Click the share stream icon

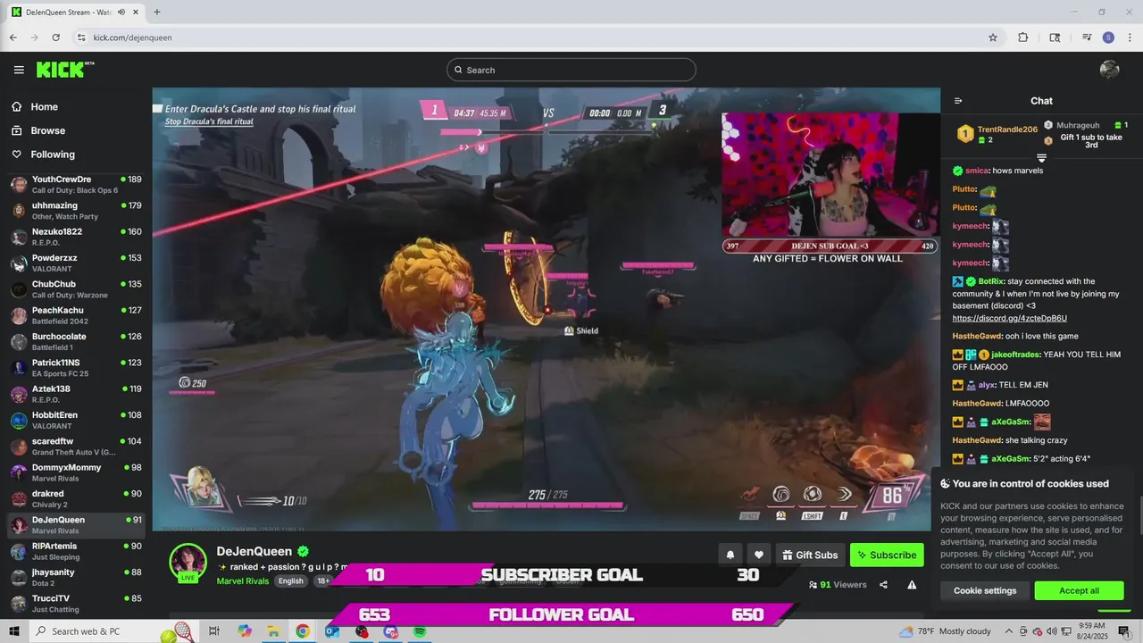pyautogui.click(x=883, y=585)
